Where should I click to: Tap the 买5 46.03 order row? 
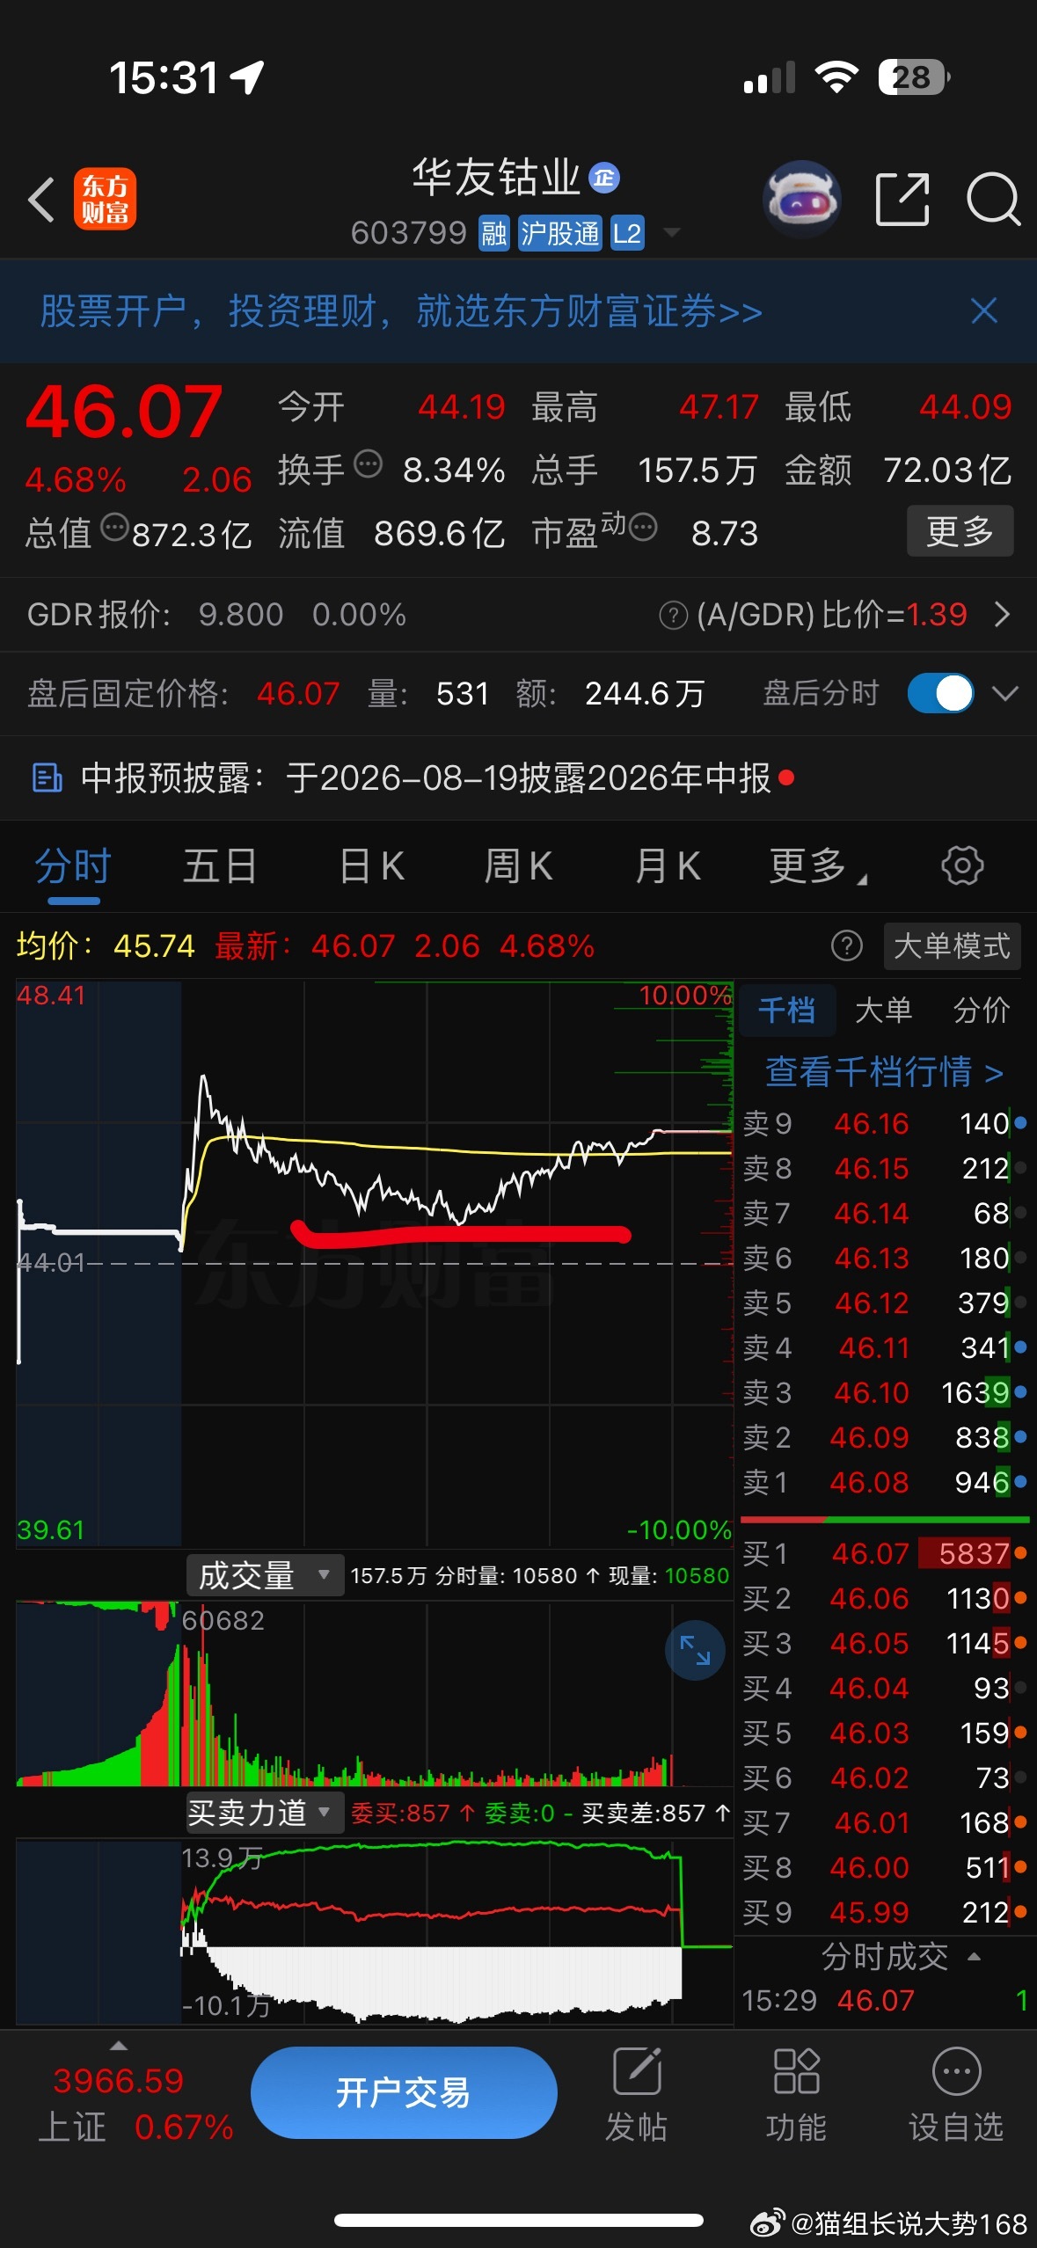point(884,1733)
